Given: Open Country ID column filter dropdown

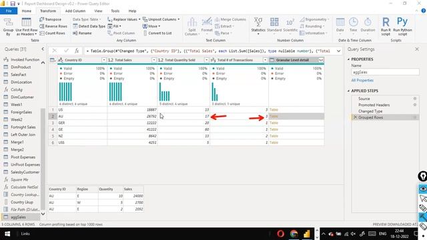Looking at the screenshot, I should [x=104, y=60].
